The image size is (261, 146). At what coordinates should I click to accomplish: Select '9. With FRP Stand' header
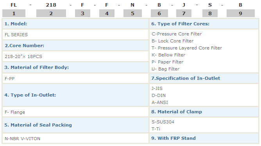click(204, 138)
